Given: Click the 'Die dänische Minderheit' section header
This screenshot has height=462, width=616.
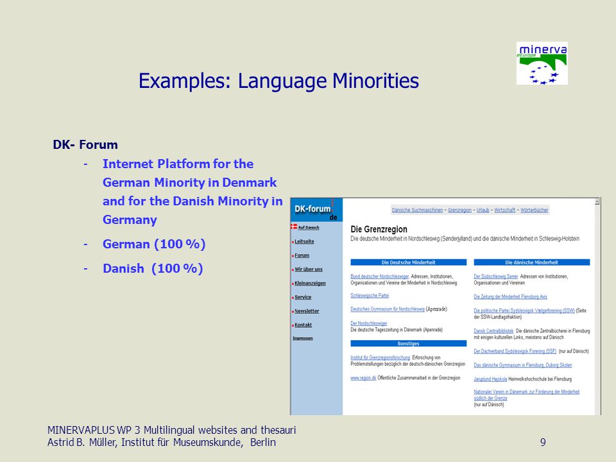Looking at the screenshot, I should pyautogui.click(x=532, y=262).
